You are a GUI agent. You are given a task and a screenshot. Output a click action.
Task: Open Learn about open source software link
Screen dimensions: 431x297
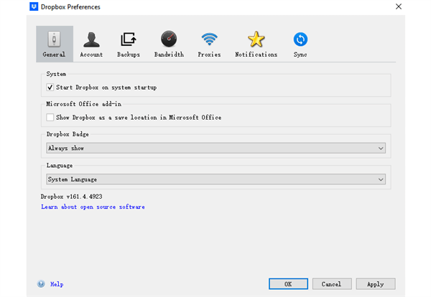coord(93,207)
